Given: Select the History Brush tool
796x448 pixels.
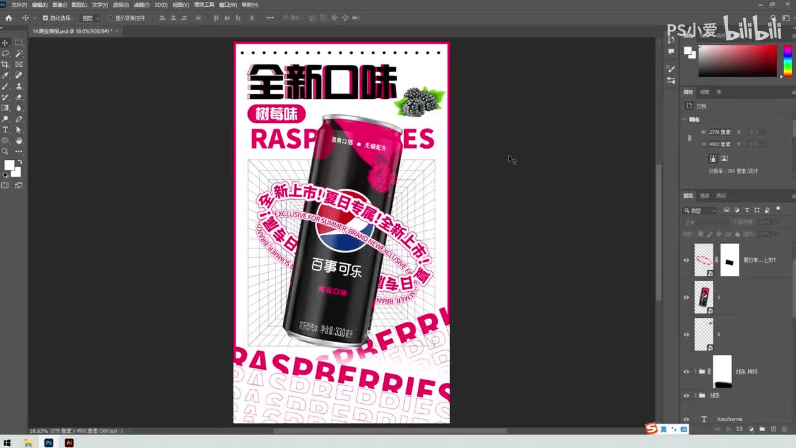Looking at the screenshot, I should pyautogui.click(x=6, y=97).
